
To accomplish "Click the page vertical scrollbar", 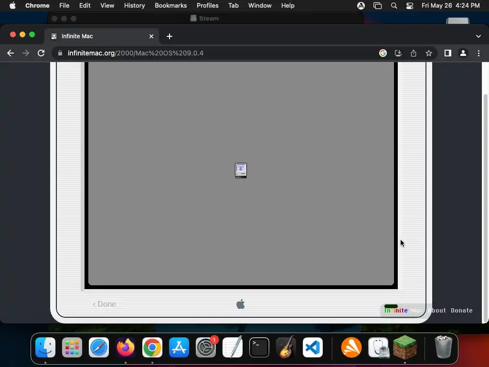I will click(x=485, y=208).
